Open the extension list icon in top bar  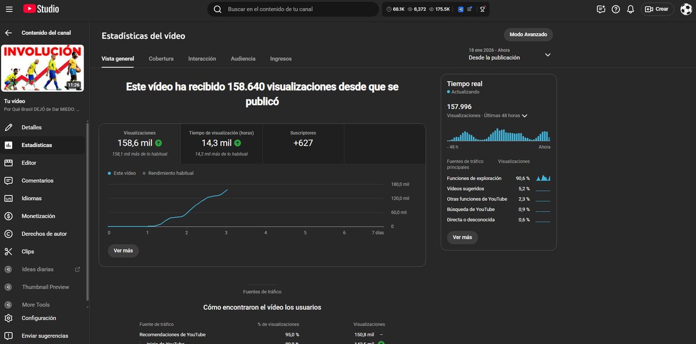point(470,9)
